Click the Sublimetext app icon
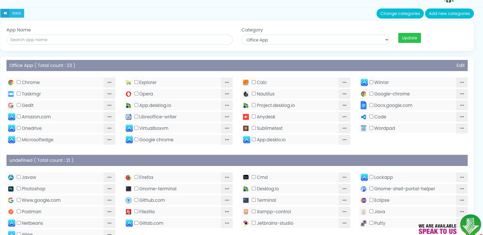Image resolution: width=483 pixels, height=235 pixels. click(x=246, y=128)
